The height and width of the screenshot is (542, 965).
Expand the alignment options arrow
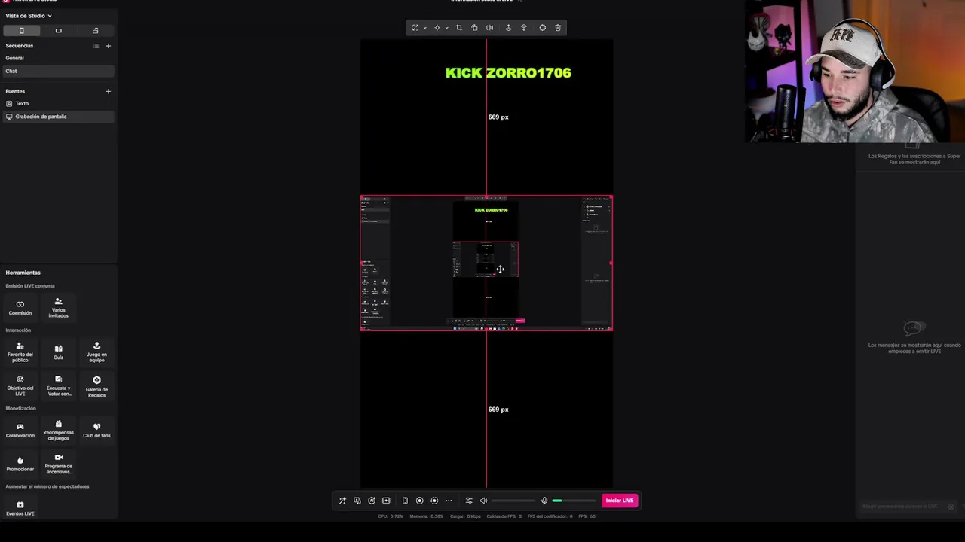tap(446, 28)
